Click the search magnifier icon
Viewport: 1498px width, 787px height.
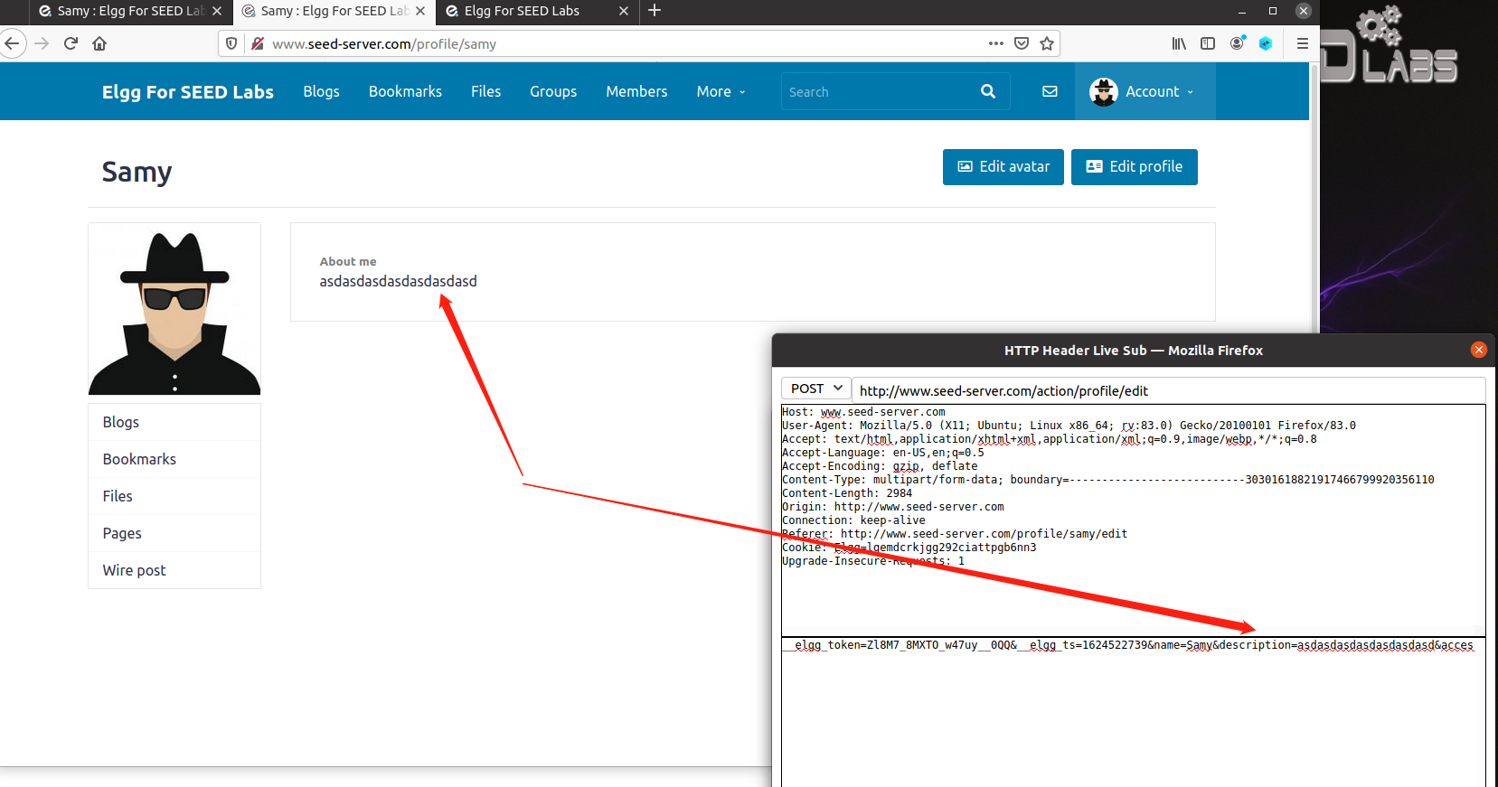[988, 91]
